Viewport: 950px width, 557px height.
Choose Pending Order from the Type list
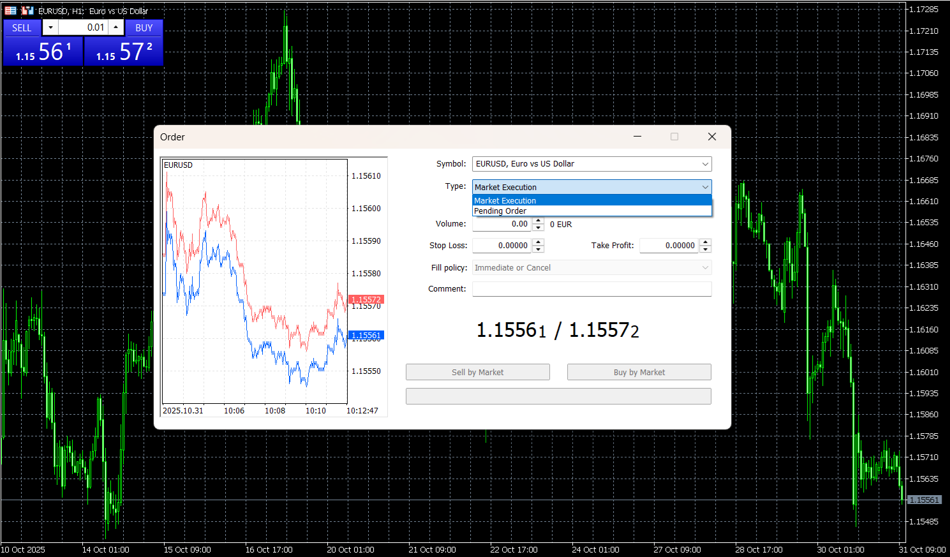(x=591, y=211)
